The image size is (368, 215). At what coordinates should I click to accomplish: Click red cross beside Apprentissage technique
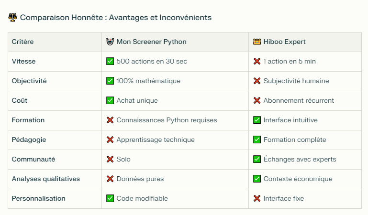(x=110, y=140)
